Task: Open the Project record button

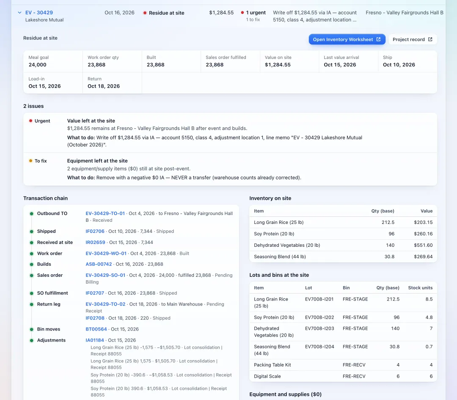Action: pos(413,39)
